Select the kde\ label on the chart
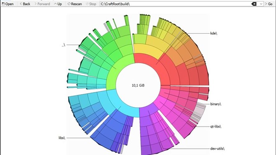This screenshot has height=155, width=276. click(x=214, y=33)
